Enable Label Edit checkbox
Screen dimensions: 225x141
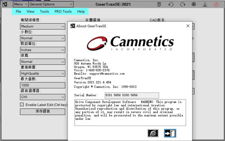(x=22, y=104)
